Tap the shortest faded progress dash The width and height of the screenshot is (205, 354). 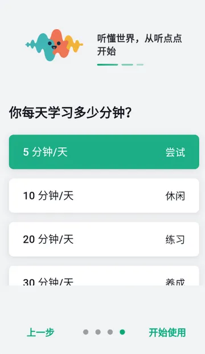140,65
